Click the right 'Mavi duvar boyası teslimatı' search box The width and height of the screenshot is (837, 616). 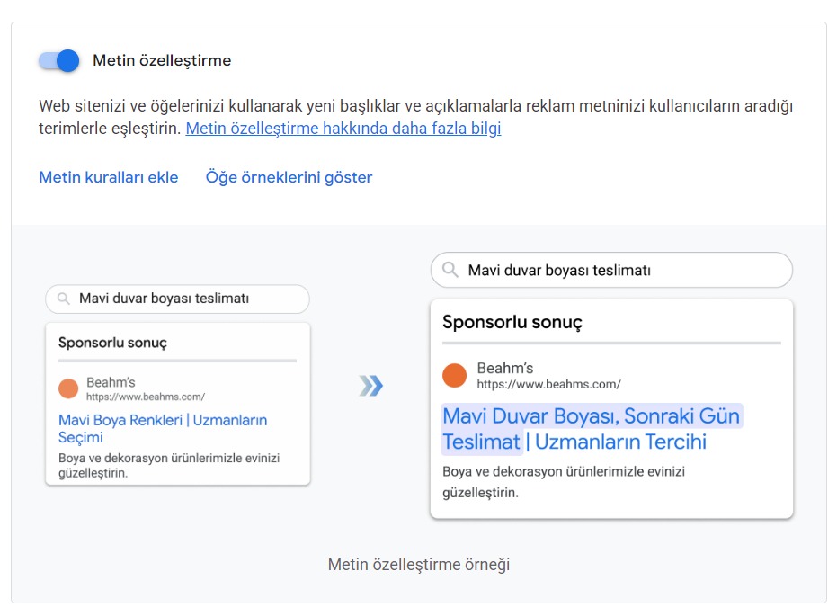click(611, 270)
